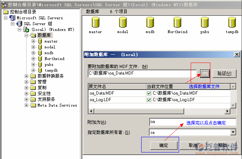
Task: Click the console icon in the title bar
Action: point(4,5)
